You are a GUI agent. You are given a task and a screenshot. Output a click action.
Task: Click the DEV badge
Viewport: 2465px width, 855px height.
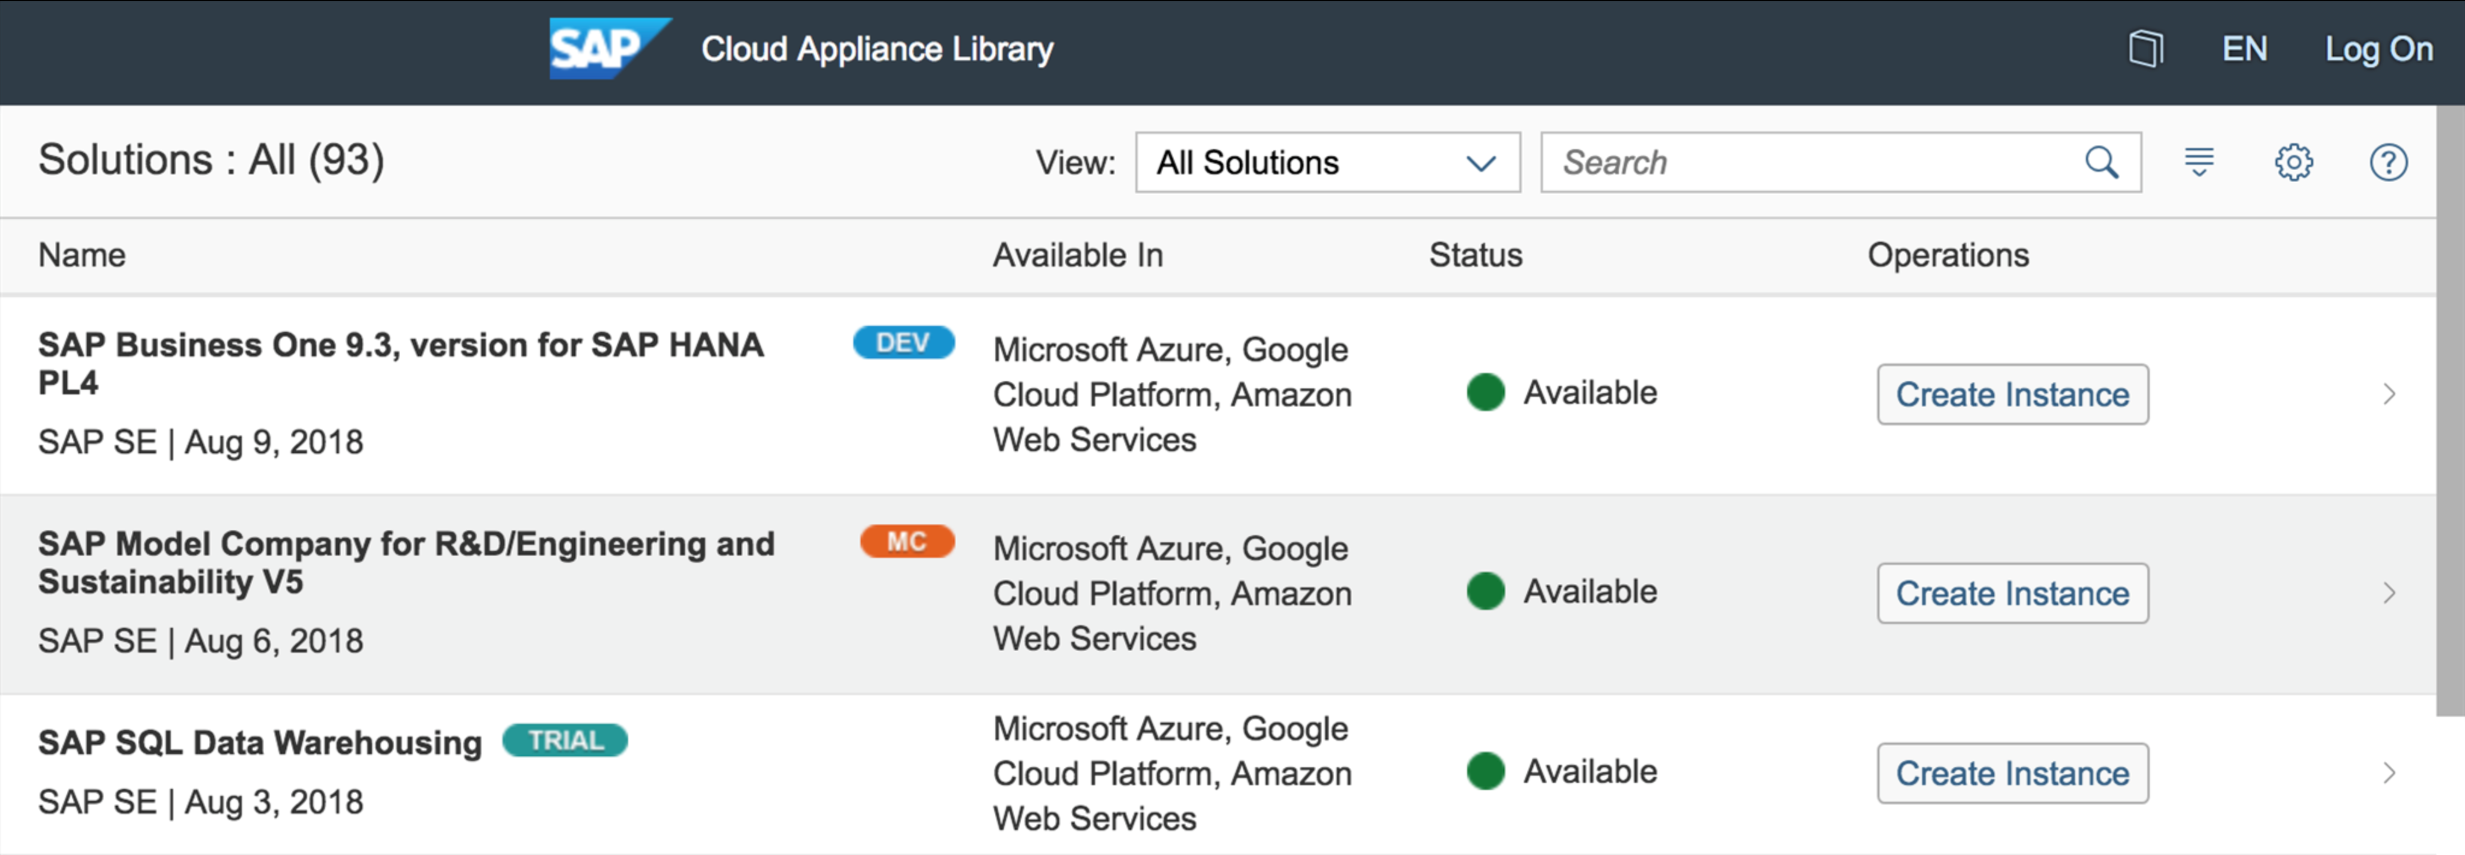pos(903,342)
